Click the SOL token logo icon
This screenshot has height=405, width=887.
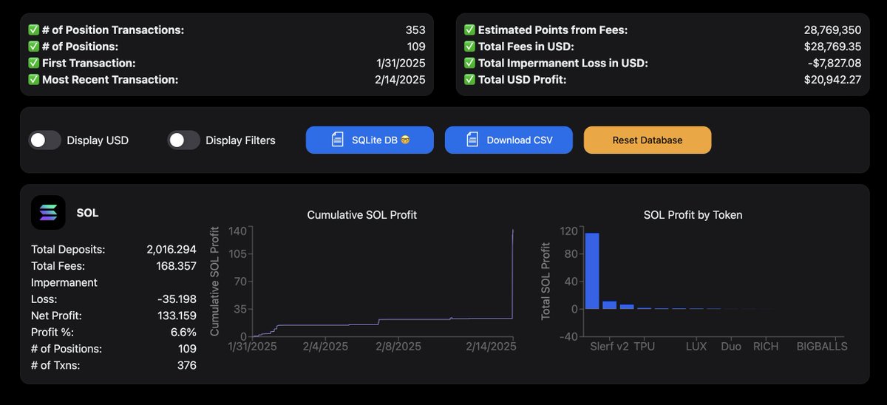[x=48, y=213]
